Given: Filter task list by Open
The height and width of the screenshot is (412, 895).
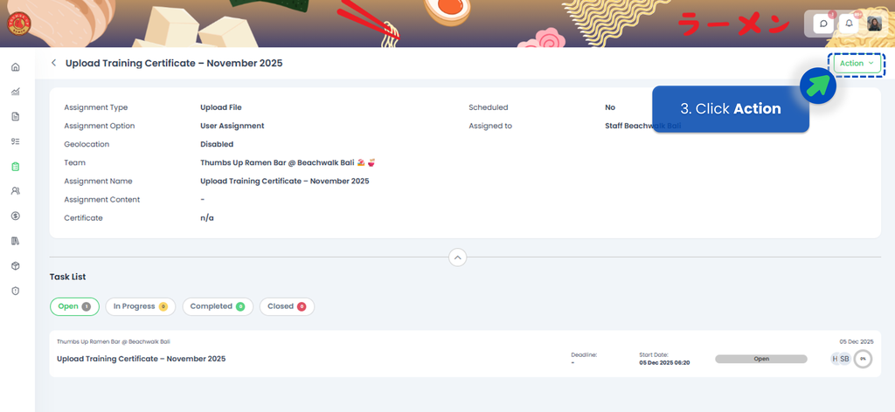Looking at the screenshot, I should pos(74,306).
